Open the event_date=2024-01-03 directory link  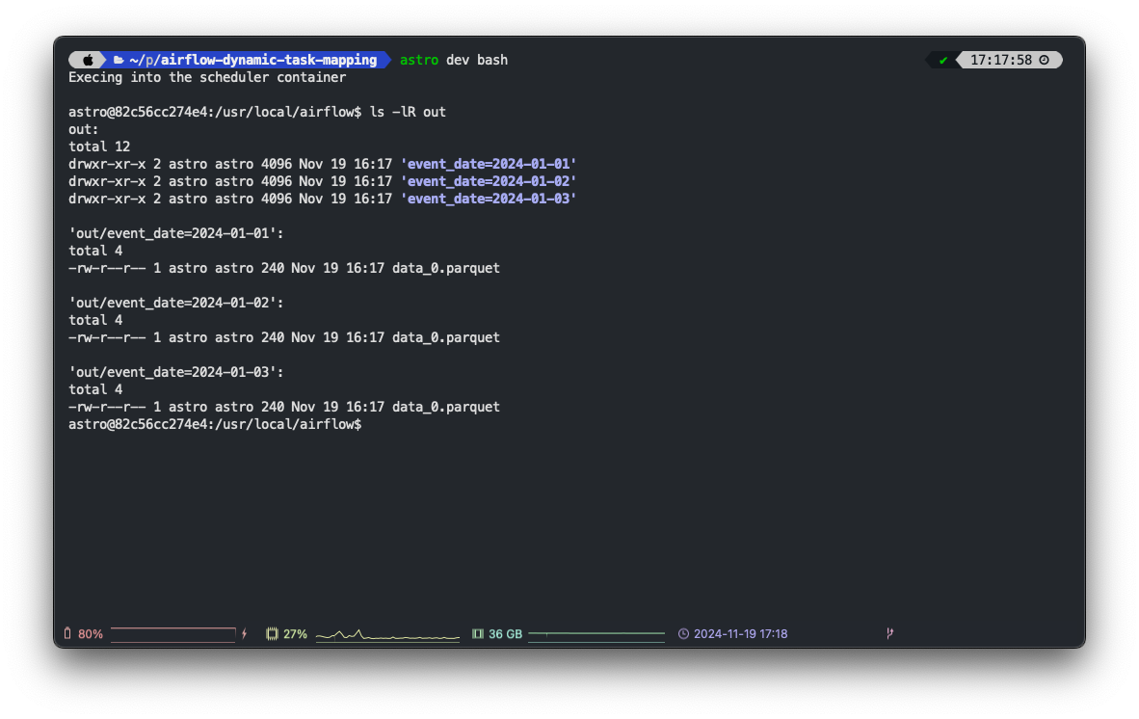point(489,199)
